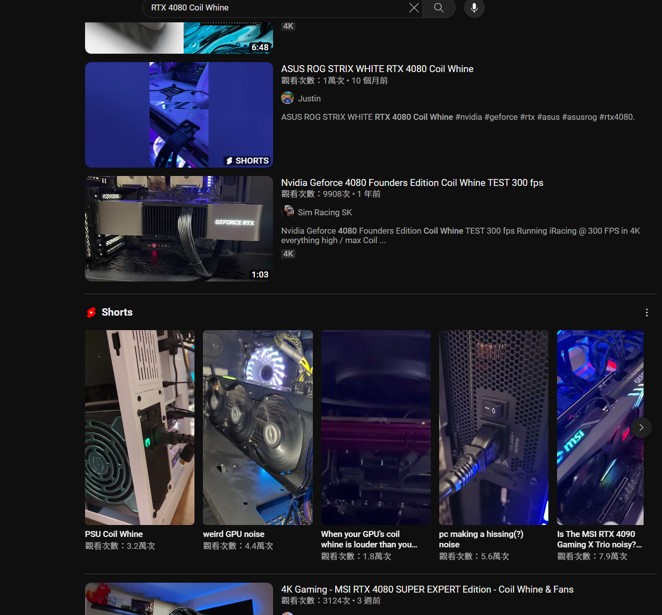Open the MSI RTX 4090 Gaming X Trio short thumbnail

[x=600, y=428]
